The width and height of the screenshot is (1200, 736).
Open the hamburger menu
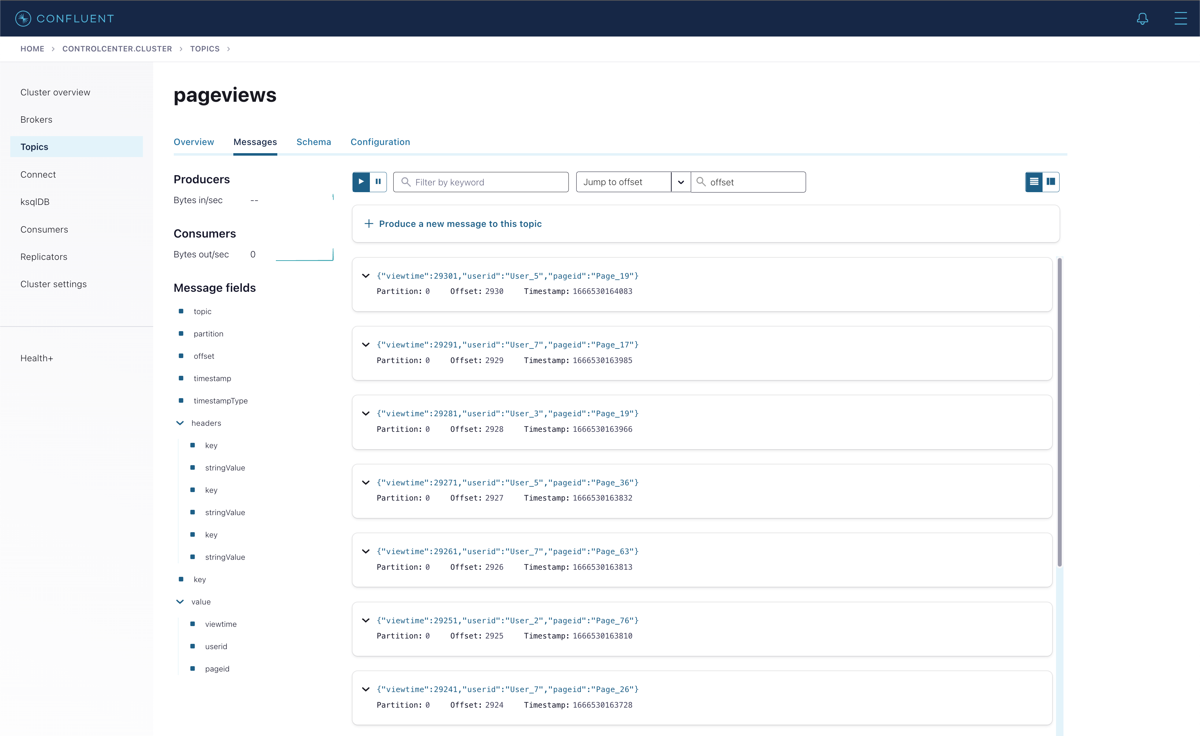pyautogui.click(x=1180, y=18)
